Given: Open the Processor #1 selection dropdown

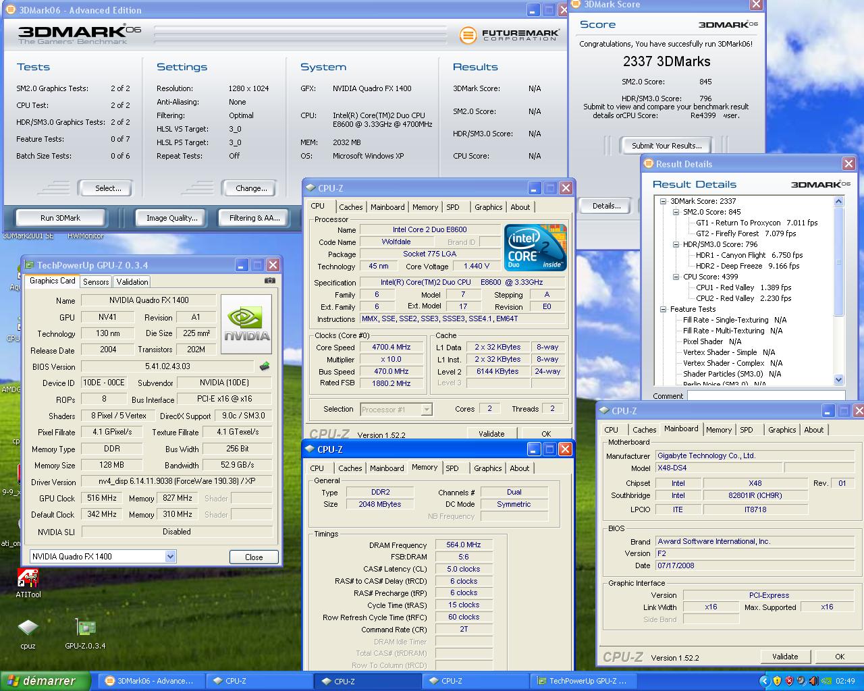Looking at the screenshot, I should 427,409.
